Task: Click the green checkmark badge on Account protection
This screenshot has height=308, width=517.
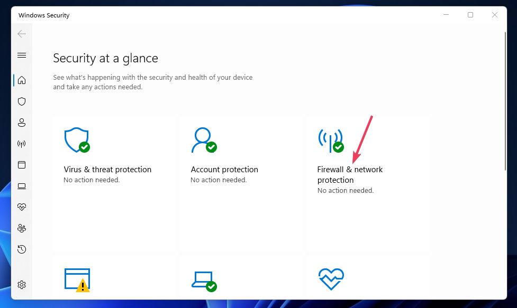Action: [x=211, y=146]
